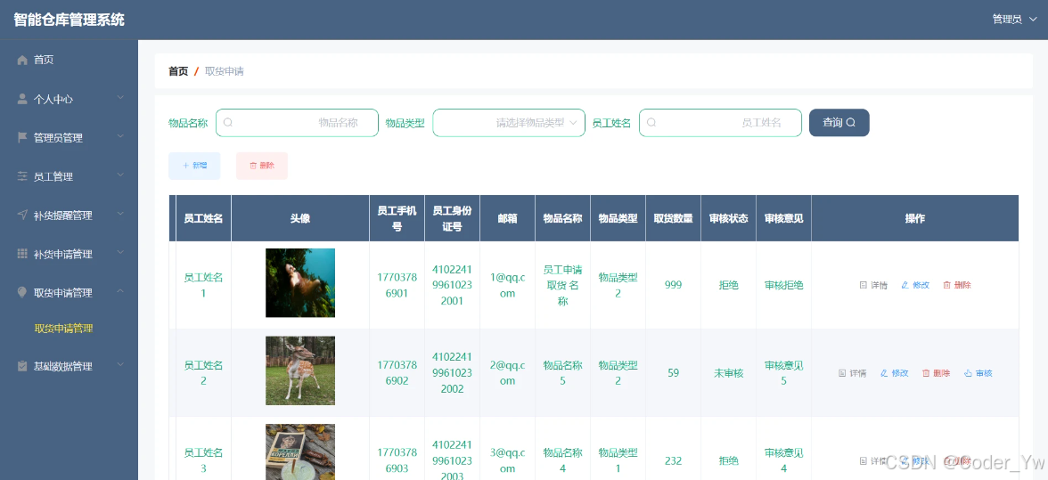The height and width of the screenshot is (480, 1048).
Task: Click the book avatar image in row 3
Action: (x=300, y=452)
